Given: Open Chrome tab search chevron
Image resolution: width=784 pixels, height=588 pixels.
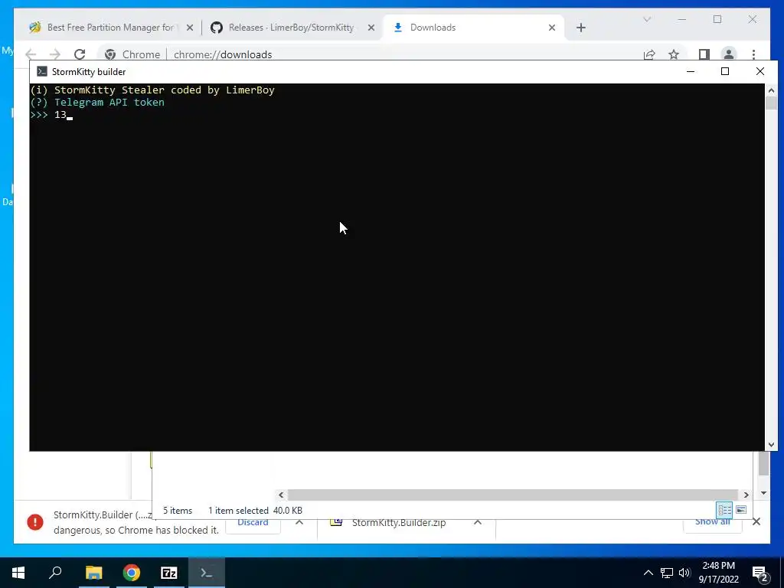Looking at the screenshot, I should point(647,19).
